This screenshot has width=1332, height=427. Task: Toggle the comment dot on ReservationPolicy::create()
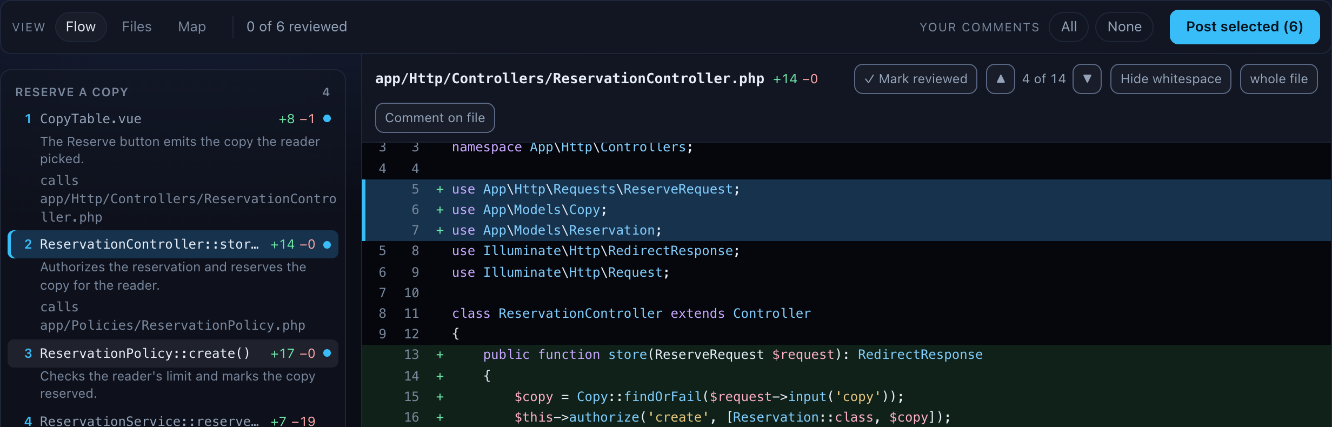[327, 353]
